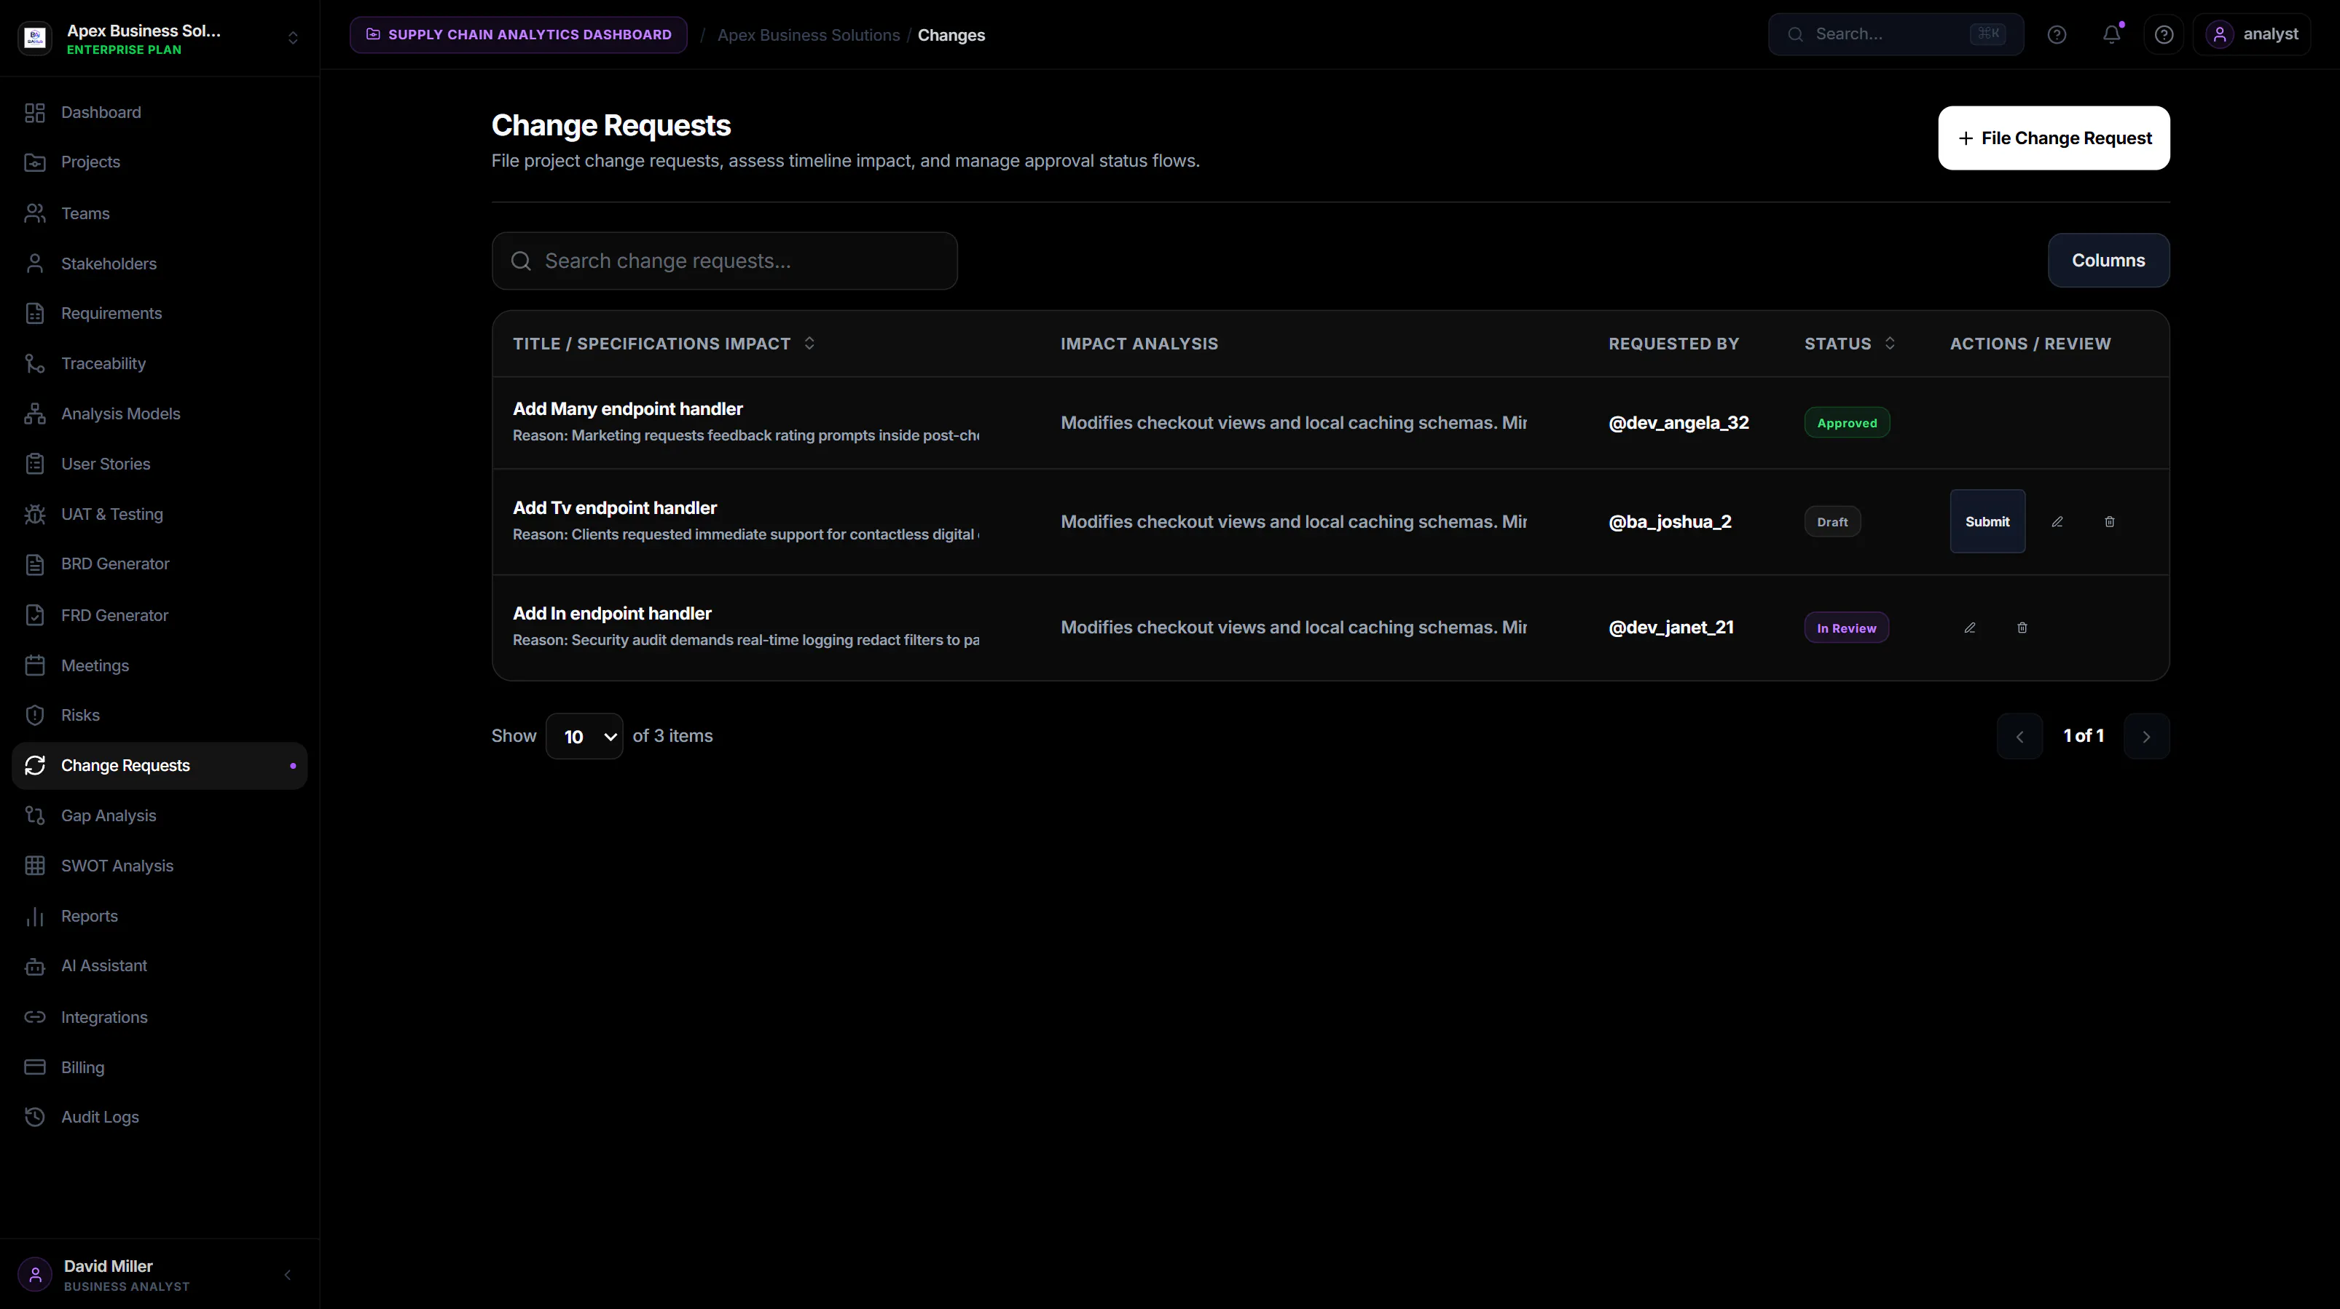
Task: Click the help icon next to analyst
Action: click(x=2164, y=34)
